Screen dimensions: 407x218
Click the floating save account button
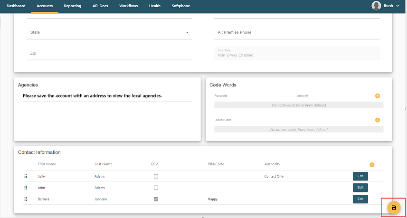point(393,208)
